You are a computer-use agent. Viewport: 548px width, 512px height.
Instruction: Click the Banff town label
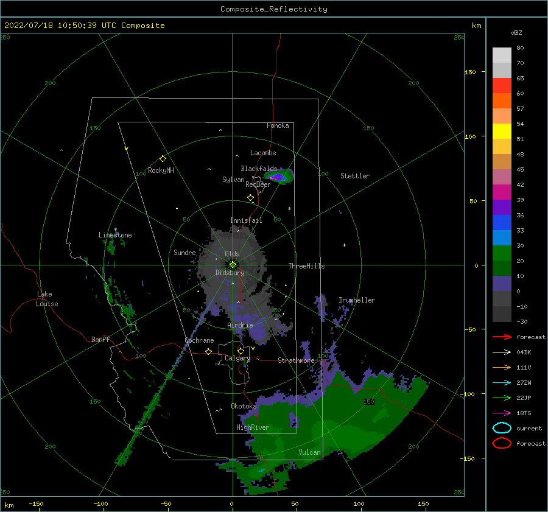point(100,339)
